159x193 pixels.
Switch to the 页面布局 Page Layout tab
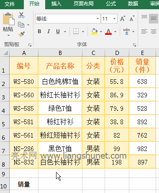click(83, 4)
